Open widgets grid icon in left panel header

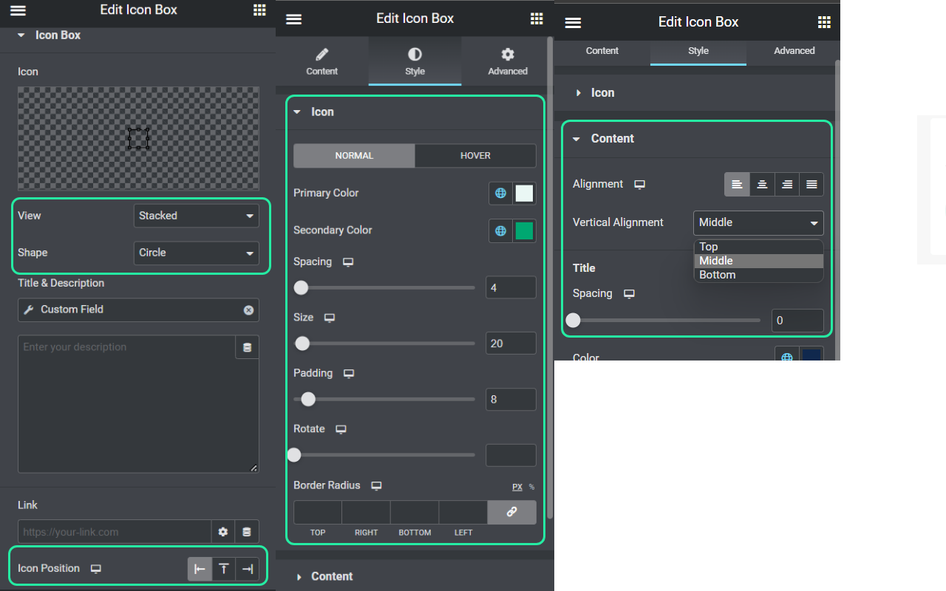(259, 10)
